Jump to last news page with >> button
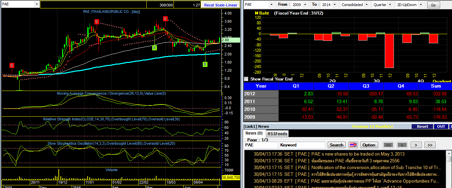The width and height of the screenshot is (452, 188). click(430, 145)
